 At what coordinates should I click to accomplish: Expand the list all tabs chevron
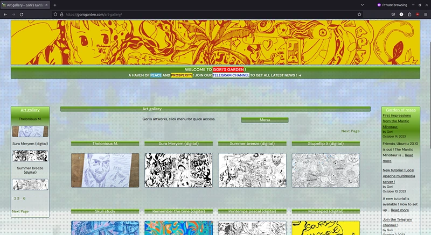point(362,5)
